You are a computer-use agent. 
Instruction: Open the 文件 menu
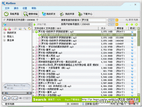[x=7, y=8]
